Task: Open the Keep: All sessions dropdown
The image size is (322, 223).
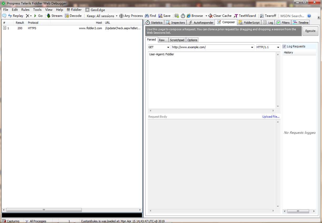Action: click(102, 16)
